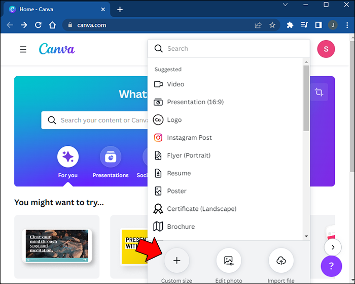Click the share page icon in address bar
The height and width of the screenshot is (284, 355).
[258, 25]
